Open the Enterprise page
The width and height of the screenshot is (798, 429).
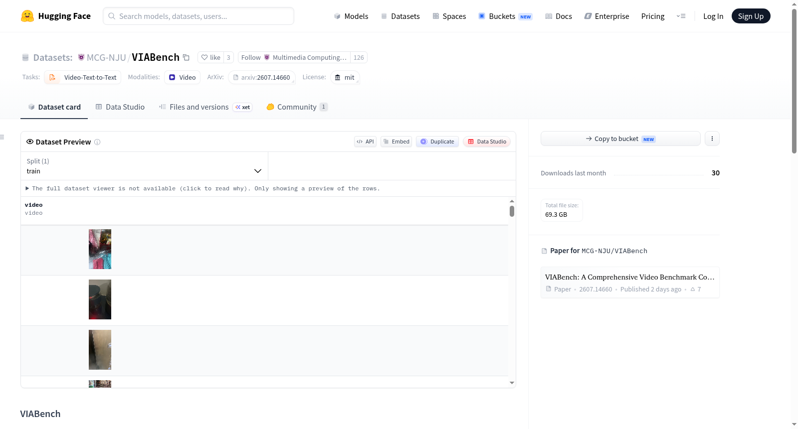(x=606, y=16)
